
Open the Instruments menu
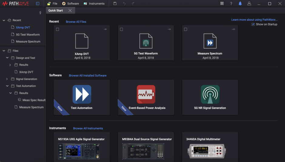click(94, 3)
